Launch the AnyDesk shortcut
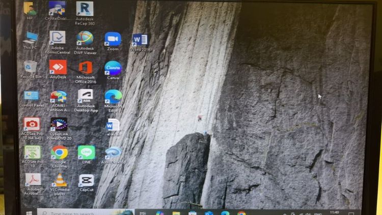 point(58,69)
